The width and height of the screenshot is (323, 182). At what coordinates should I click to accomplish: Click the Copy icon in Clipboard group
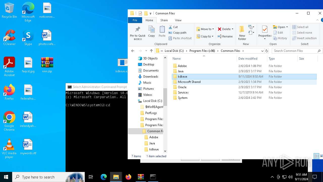tap(151, 31)
